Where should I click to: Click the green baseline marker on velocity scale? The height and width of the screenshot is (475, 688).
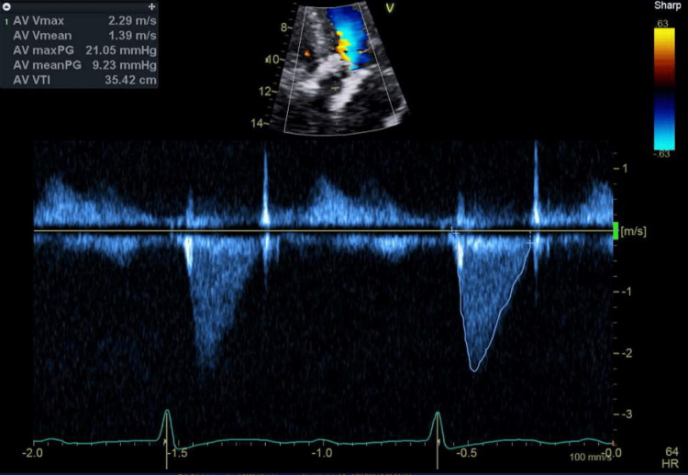(x=616, y=231)
